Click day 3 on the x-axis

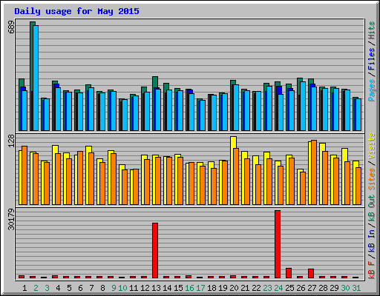pyautogui.click(x=47, y=288)
